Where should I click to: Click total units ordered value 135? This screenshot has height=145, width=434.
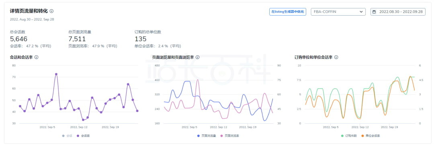coord(140,39)
